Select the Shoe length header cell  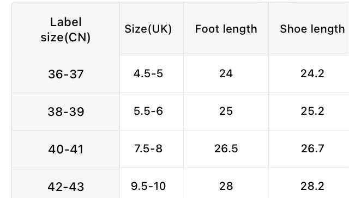309,29
